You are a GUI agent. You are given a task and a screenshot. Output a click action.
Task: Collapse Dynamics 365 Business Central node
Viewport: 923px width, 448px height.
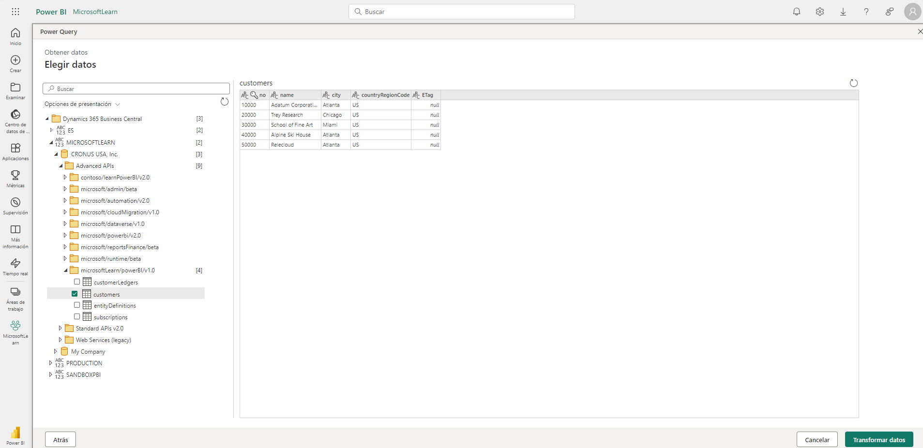click(x=47, y=119)
